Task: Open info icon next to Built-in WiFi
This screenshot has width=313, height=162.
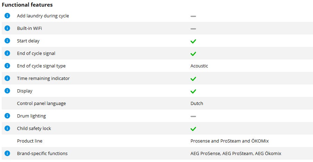Action: 7,28
